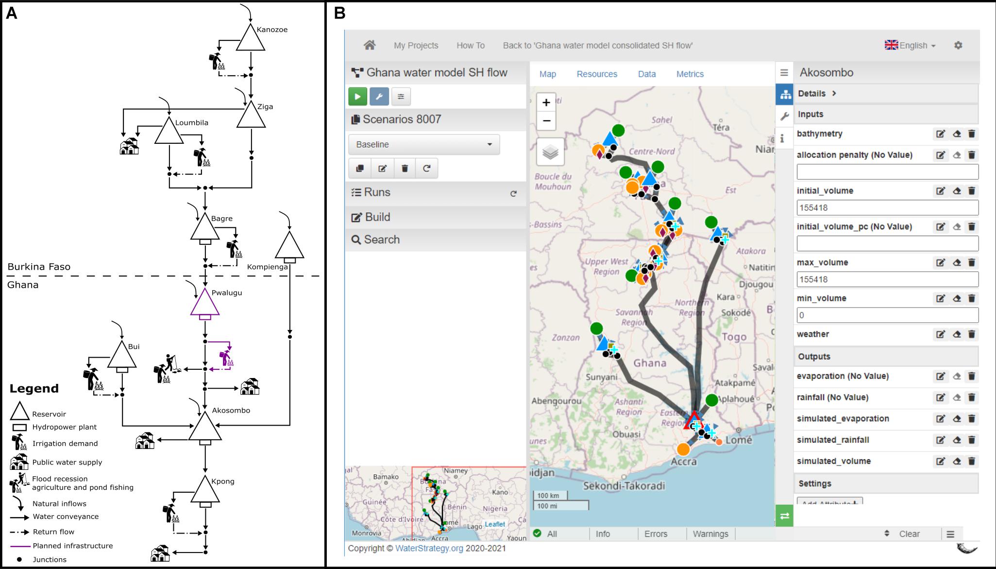Image resolution: width=996 pixels, height=569 pixels.
Task: Open the How To menu item
Action: pyautogui.click(x=471, y=45)
